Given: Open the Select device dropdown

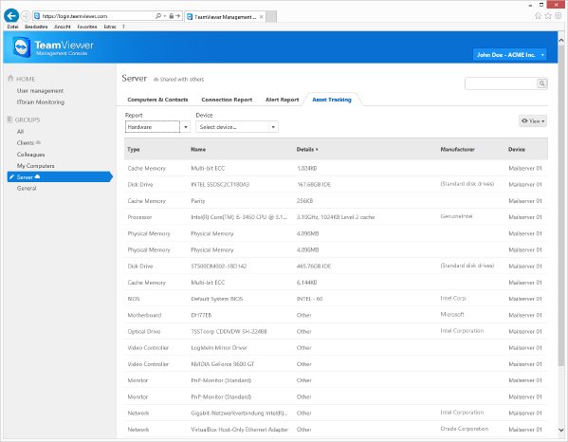Looking at the screenshot, I should [237, 127].
